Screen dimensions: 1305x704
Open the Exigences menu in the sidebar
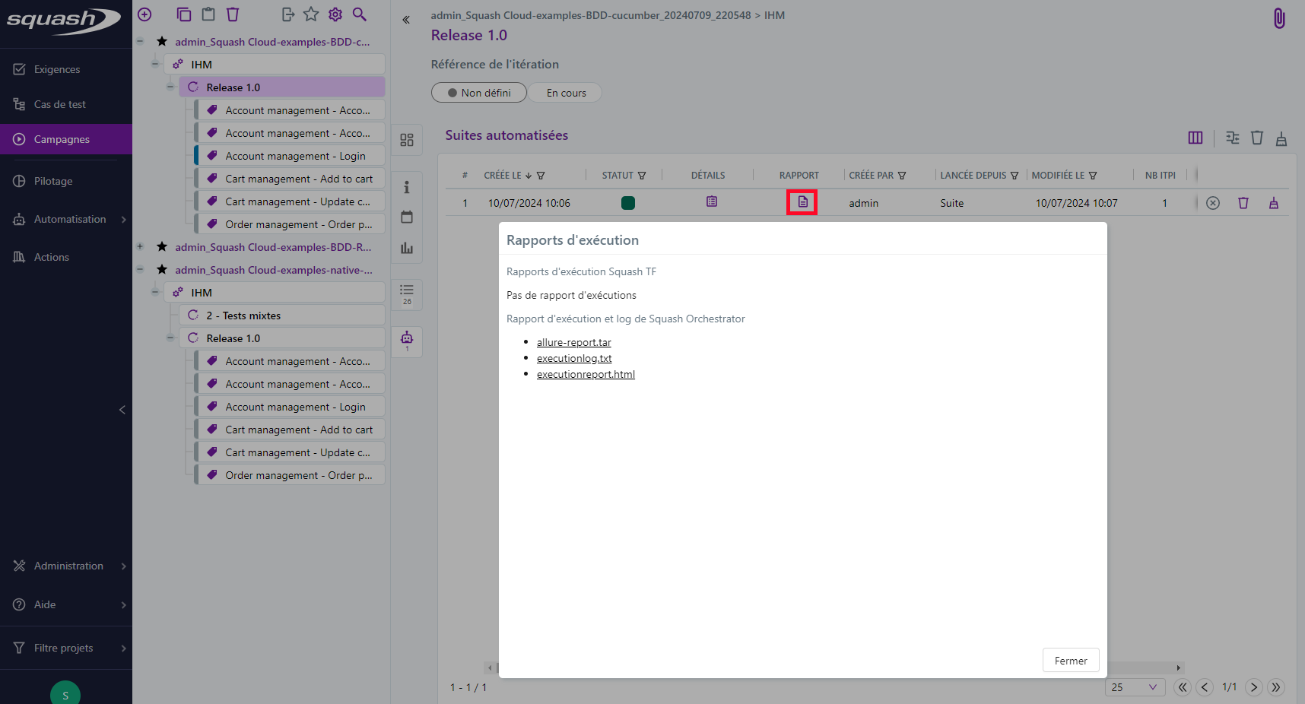click(x=56, y=69)
